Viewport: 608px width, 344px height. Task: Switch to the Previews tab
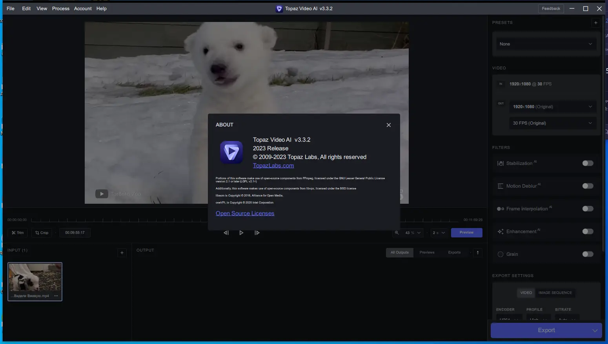pos(427,253)
